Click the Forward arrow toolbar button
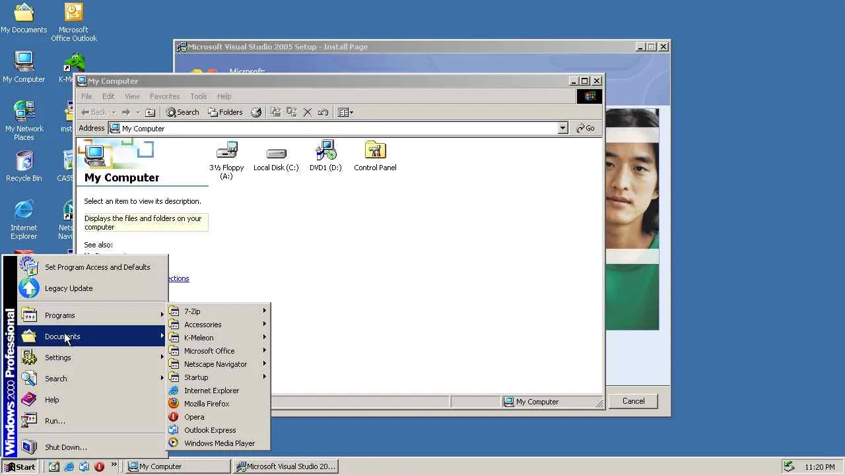Viewport: 845px width, 475px height. coord(125,112)
